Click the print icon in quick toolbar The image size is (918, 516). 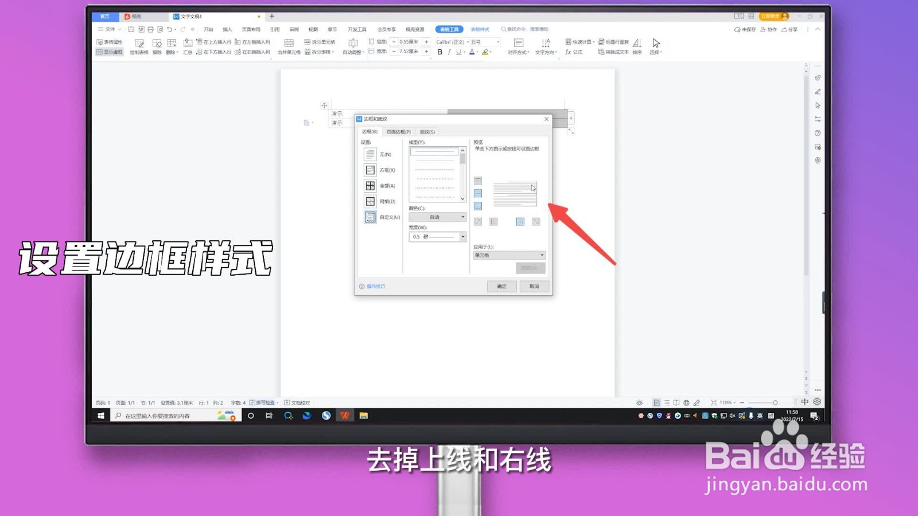tap(150, 29)
